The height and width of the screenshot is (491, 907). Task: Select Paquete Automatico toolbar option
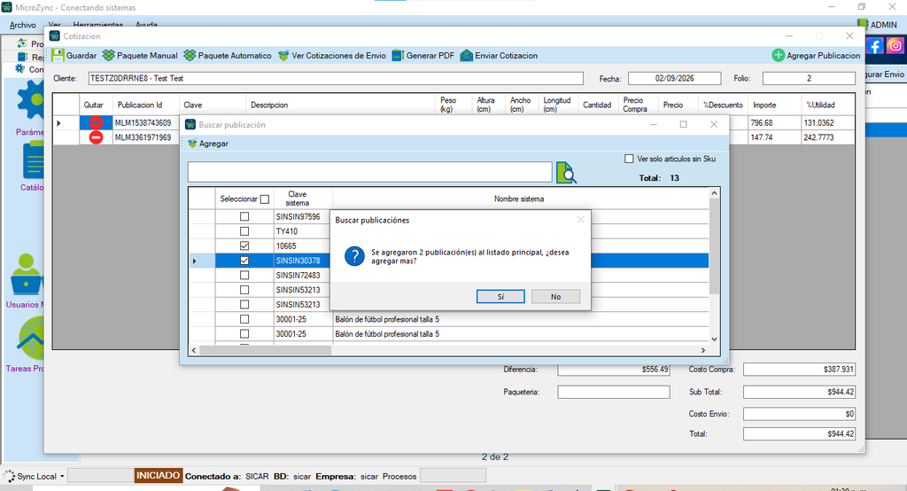coord(228,56)
